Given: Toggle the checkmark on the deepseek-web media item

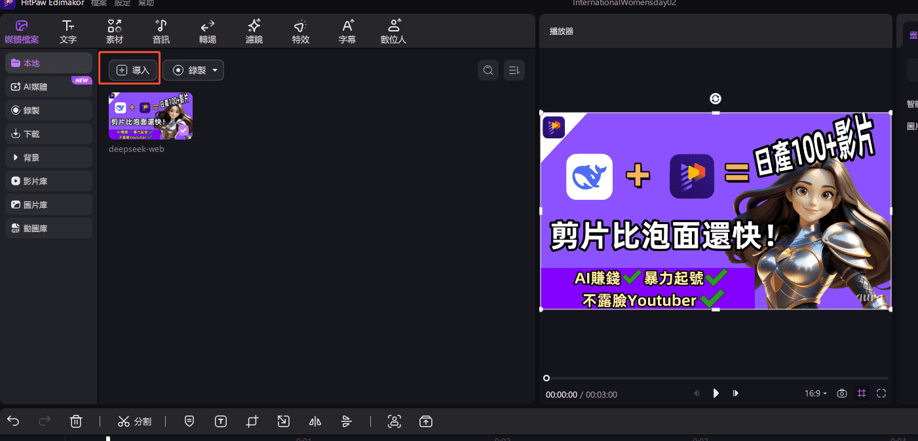Looking at the screenshot, I should [x=182, y=131].
